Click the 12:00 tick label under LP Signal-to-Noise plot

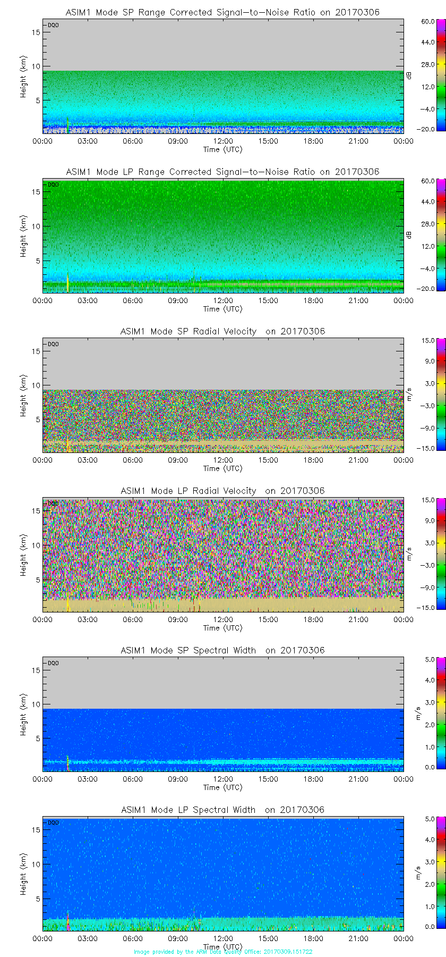223,300
